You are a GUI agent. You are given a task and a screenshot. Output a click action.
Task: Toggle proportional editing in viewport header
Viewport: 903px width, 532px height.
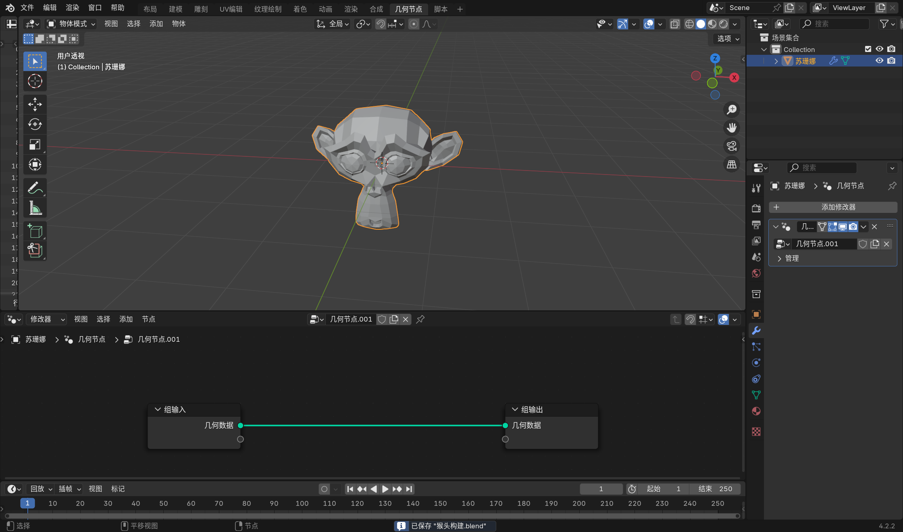pos(414,24)
